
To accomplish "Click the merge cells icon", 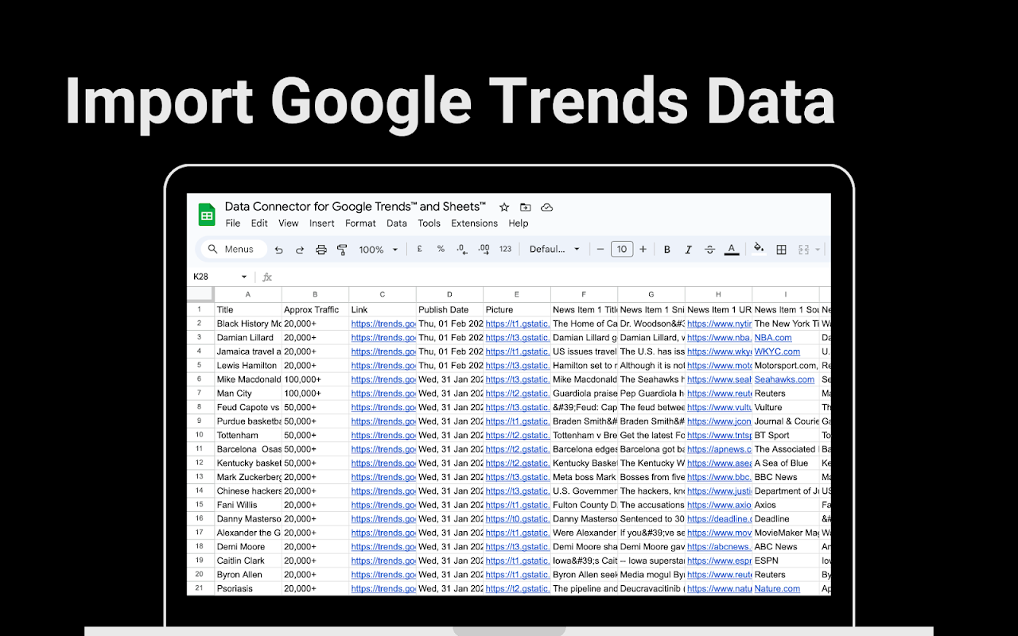I will (803, 250).
